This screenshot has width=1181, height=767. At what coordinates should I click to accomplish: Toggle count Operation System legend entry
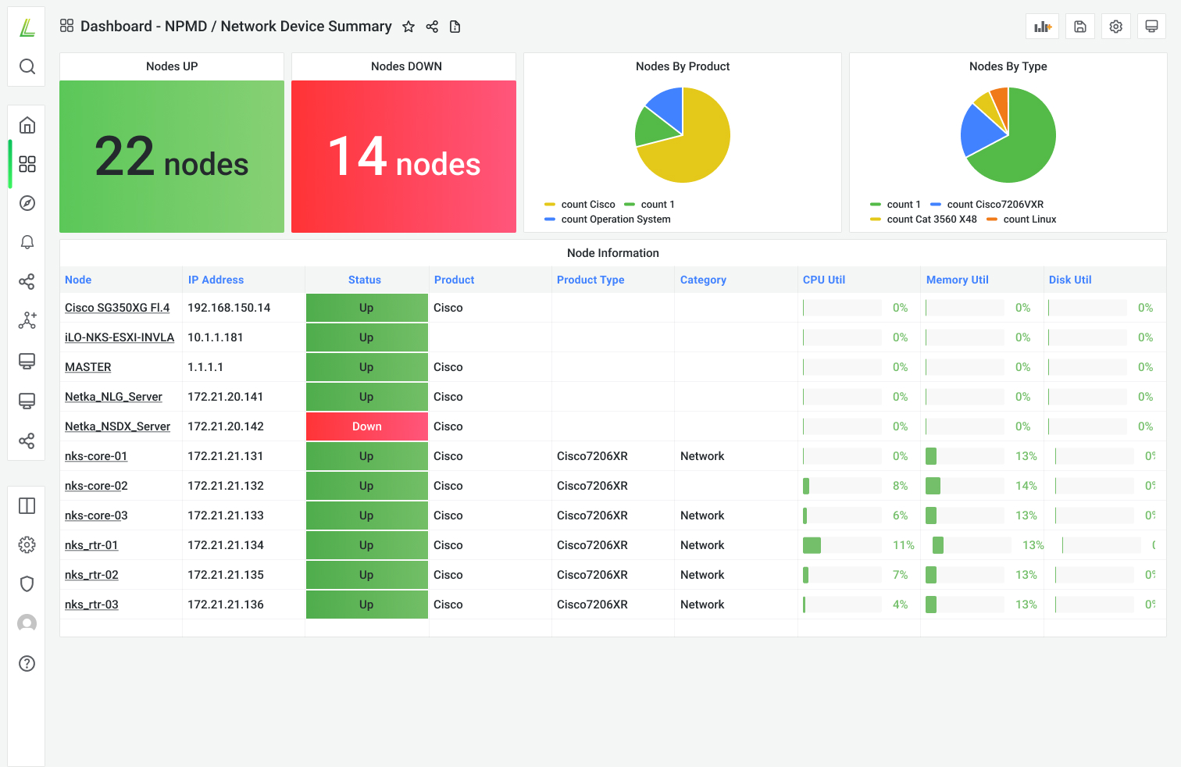(x=615, y=219)
